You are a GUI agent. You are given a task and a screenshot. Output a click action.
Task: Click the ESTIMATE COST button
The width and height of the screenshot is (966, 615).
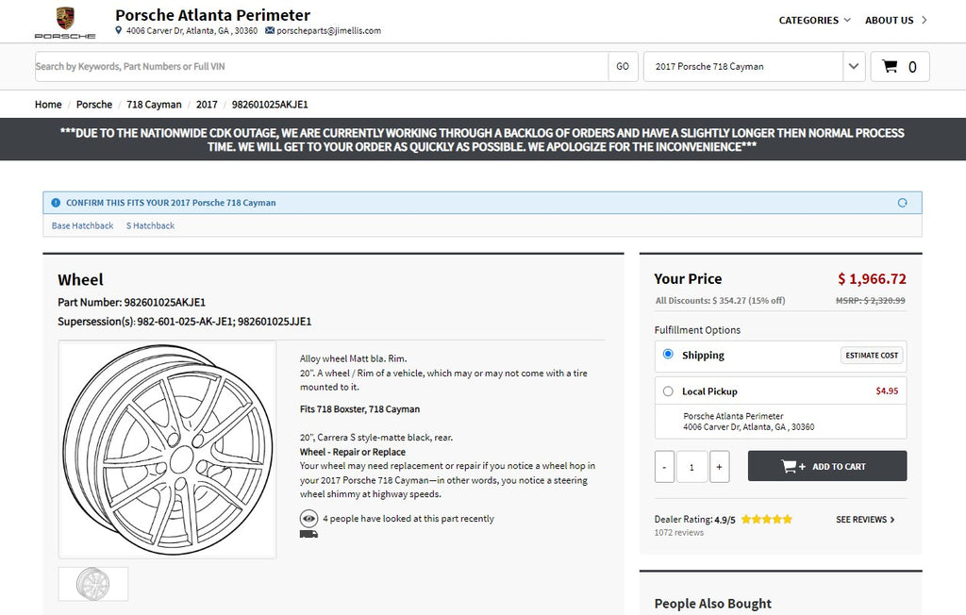tap(872, 356)
